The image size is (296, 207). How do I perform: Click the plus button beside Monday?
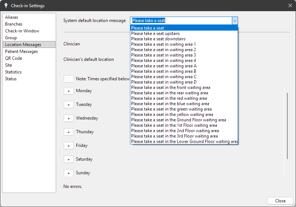click(x=69, y=91)
